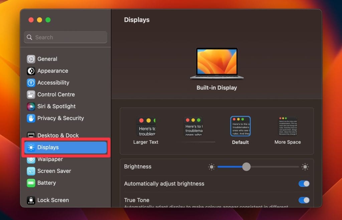Screen dimensions: 342x220
Task: Go to Appearance label in sidebar
Action: (x=53, y=71)
